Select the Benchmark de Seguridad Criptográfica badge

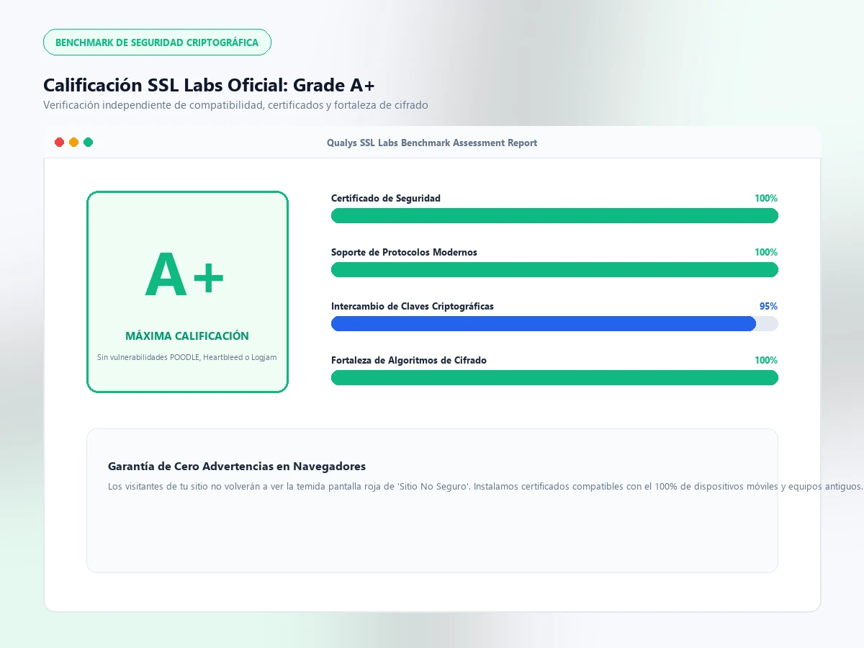(157, 42)
